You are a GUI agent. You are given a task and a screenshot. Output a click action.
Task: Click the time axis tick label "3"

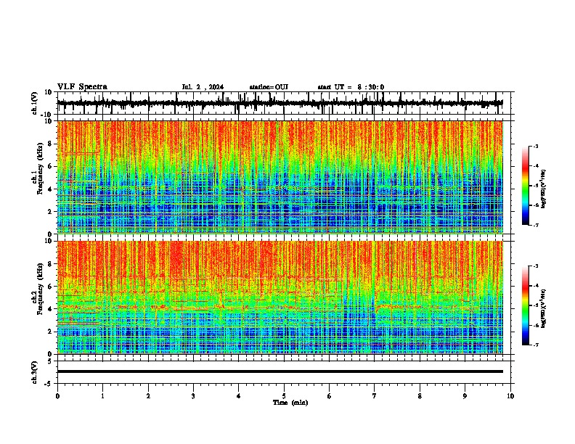tap(193, 396)
